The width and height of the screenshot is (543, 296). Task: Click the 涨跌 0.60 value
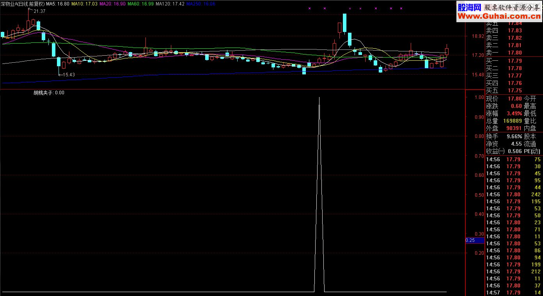point(516,106)
